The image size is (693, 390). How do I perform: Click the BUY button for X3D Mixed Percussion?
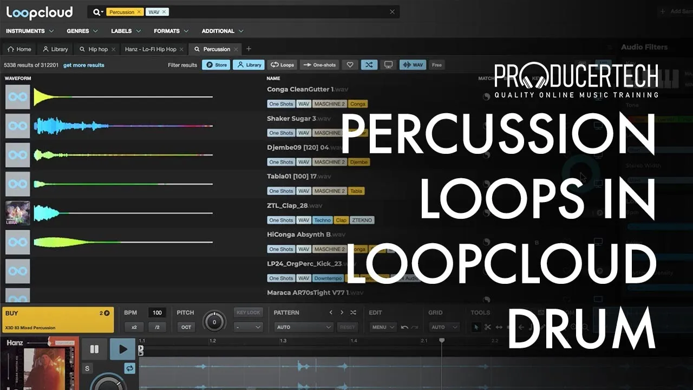(x=57, y=320)
